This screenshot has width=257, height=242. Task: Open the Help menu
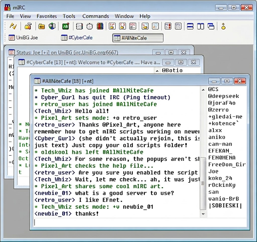[x=145, y=16]
